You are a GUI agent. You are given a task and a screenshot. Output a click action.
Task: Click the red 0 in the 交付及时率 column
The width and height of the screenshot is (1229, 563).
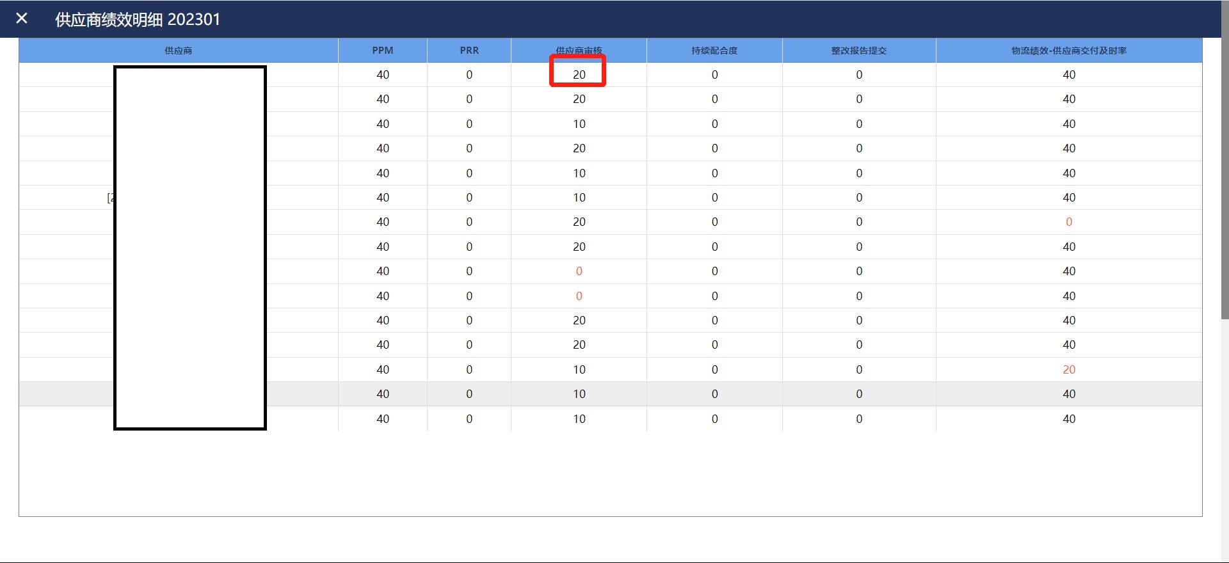pyautogui.click(x=1069, y=222)
